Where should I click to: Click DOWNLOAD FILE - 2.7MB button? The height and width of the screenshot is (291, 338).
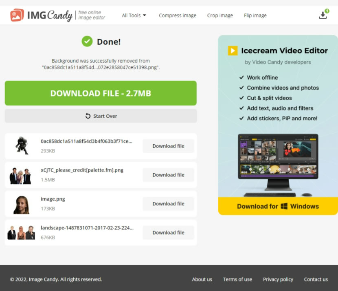pos(101,93)
